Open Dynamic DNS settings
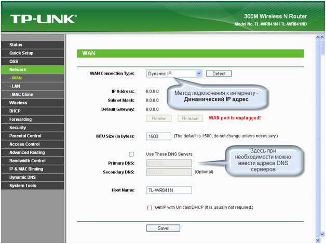Image resolution: width=326 pixels, height=244 pixels. pos(32,178)
